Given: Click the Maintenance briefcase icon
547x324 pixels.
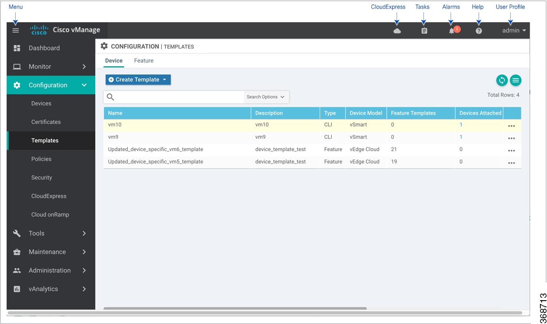Looking at the screenshot, I should (17, 252).
